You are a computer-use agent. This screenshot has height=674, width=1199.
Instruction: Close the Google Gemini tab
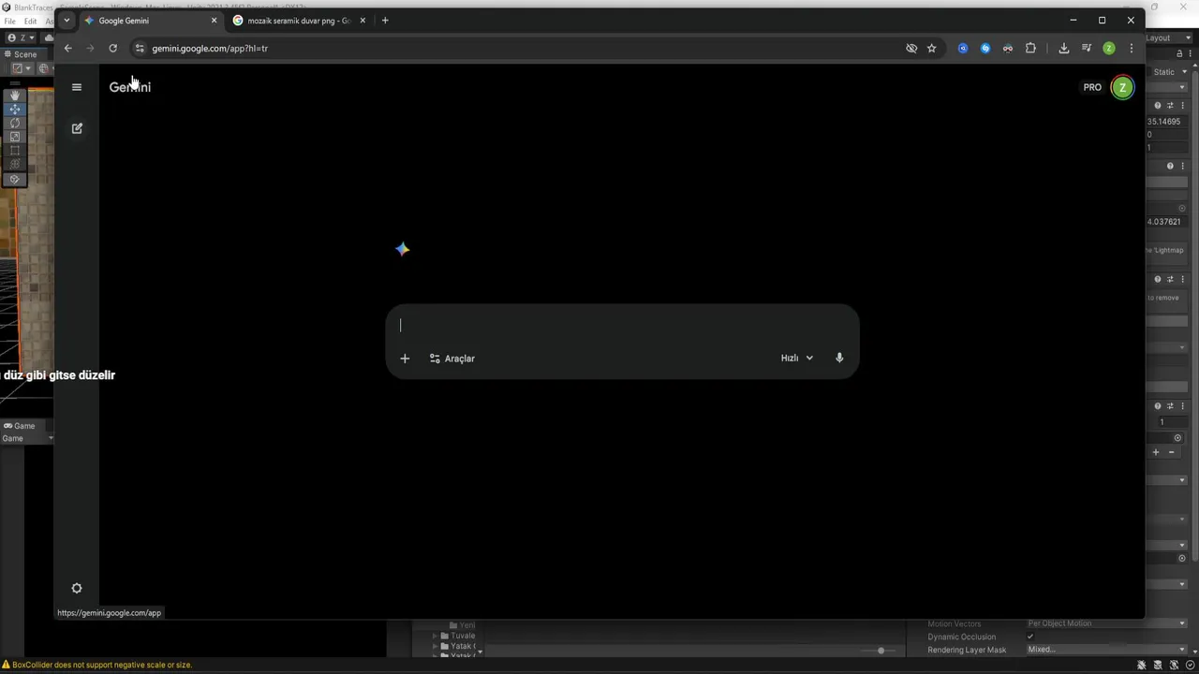(214, 21)
